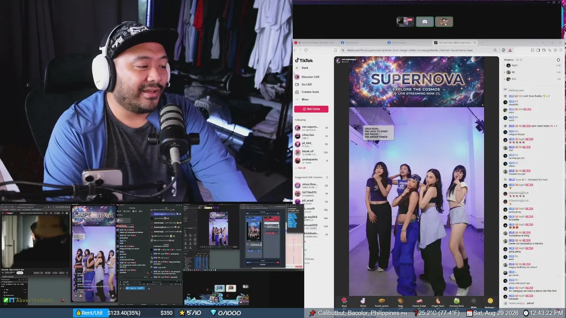The height and width of the screenshot is (318, 566).
Task: Open sirius.flow suggested LIVE creator
Action: (311, 185)
